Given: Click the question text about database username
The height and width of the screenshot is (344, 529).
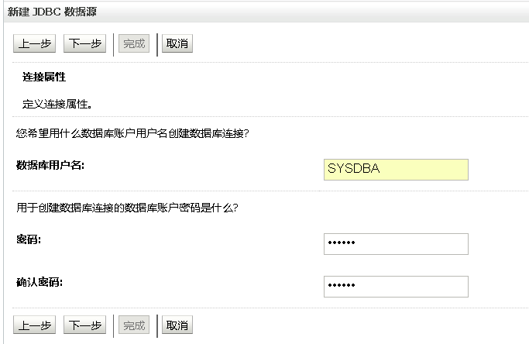Looking at the screenshot, I should [132, 134].
